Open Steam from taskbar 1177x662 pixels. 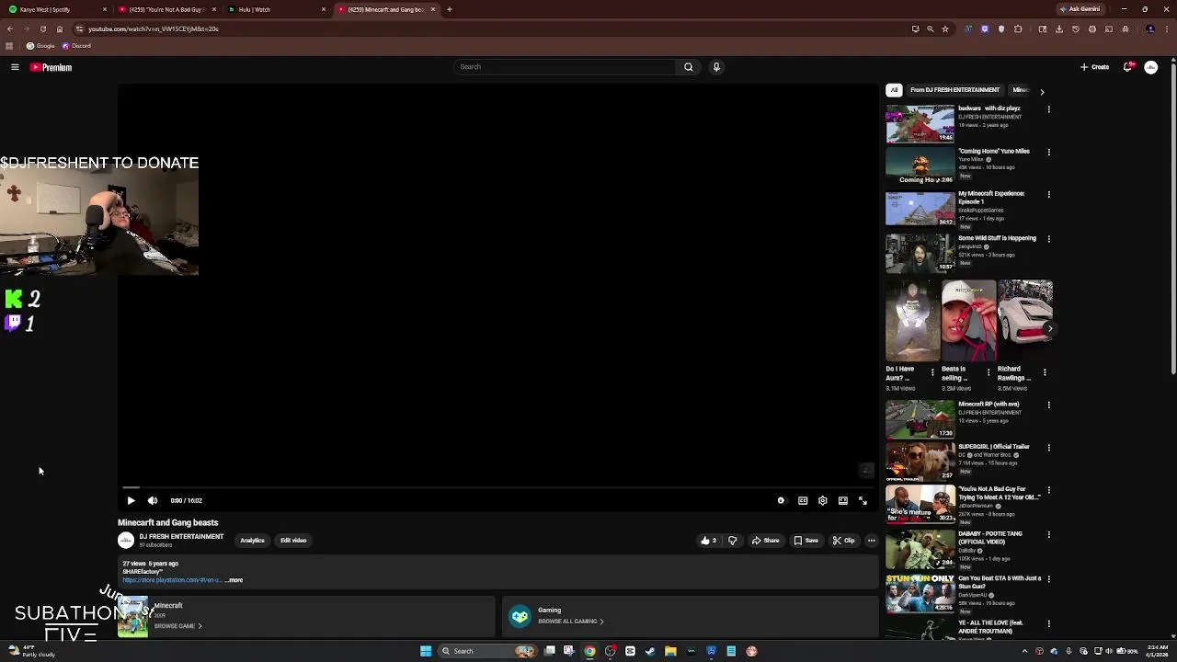pyautogui.click(x=650, y=651)
